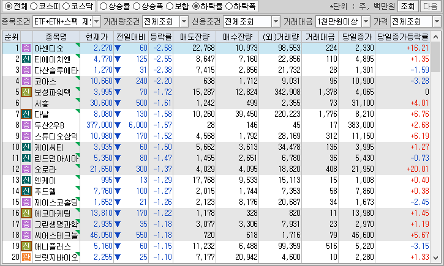444x266 pixels.
Task: Click the 증 badge icon for 오로라
Action: tap(26, 169)
